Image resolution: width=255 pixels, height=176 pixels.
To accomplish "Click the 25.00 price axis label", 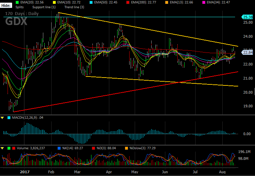I will pyautogui.click(x=248, y=22).
